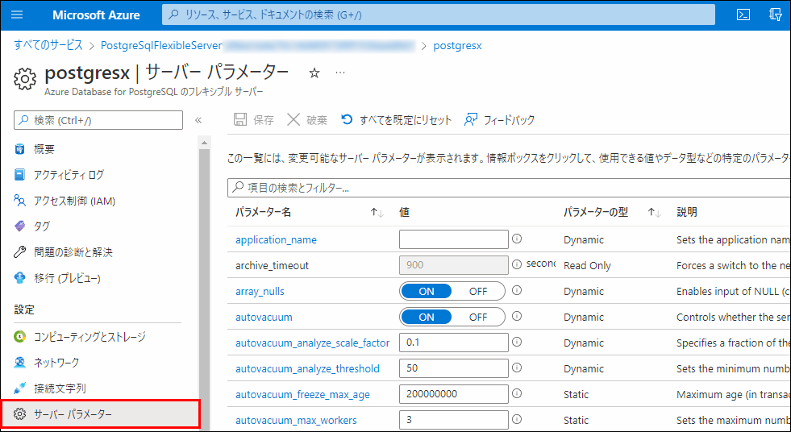Click the postgresx gear icon in the header
Image resolution: width=791 pixels, height=432 pixels.
click(25, 79)
